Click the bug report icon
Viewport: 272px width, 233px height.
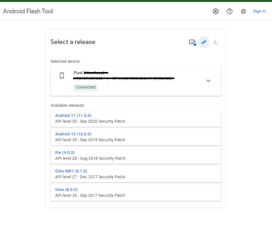[x=243, y=11]
